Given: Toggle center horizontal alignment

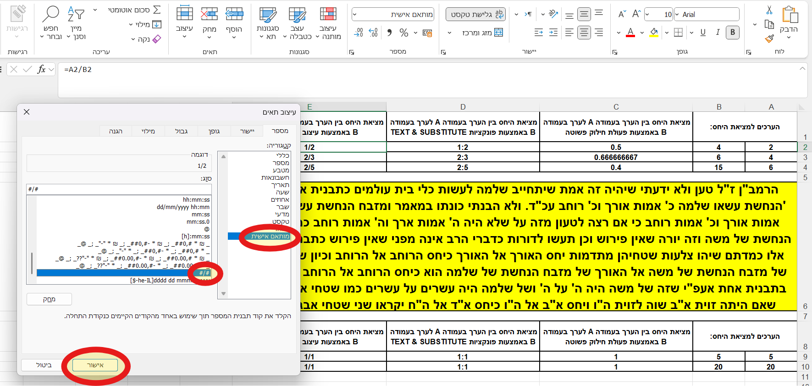Looking at the screenshot, I should [x=584, y=32].
